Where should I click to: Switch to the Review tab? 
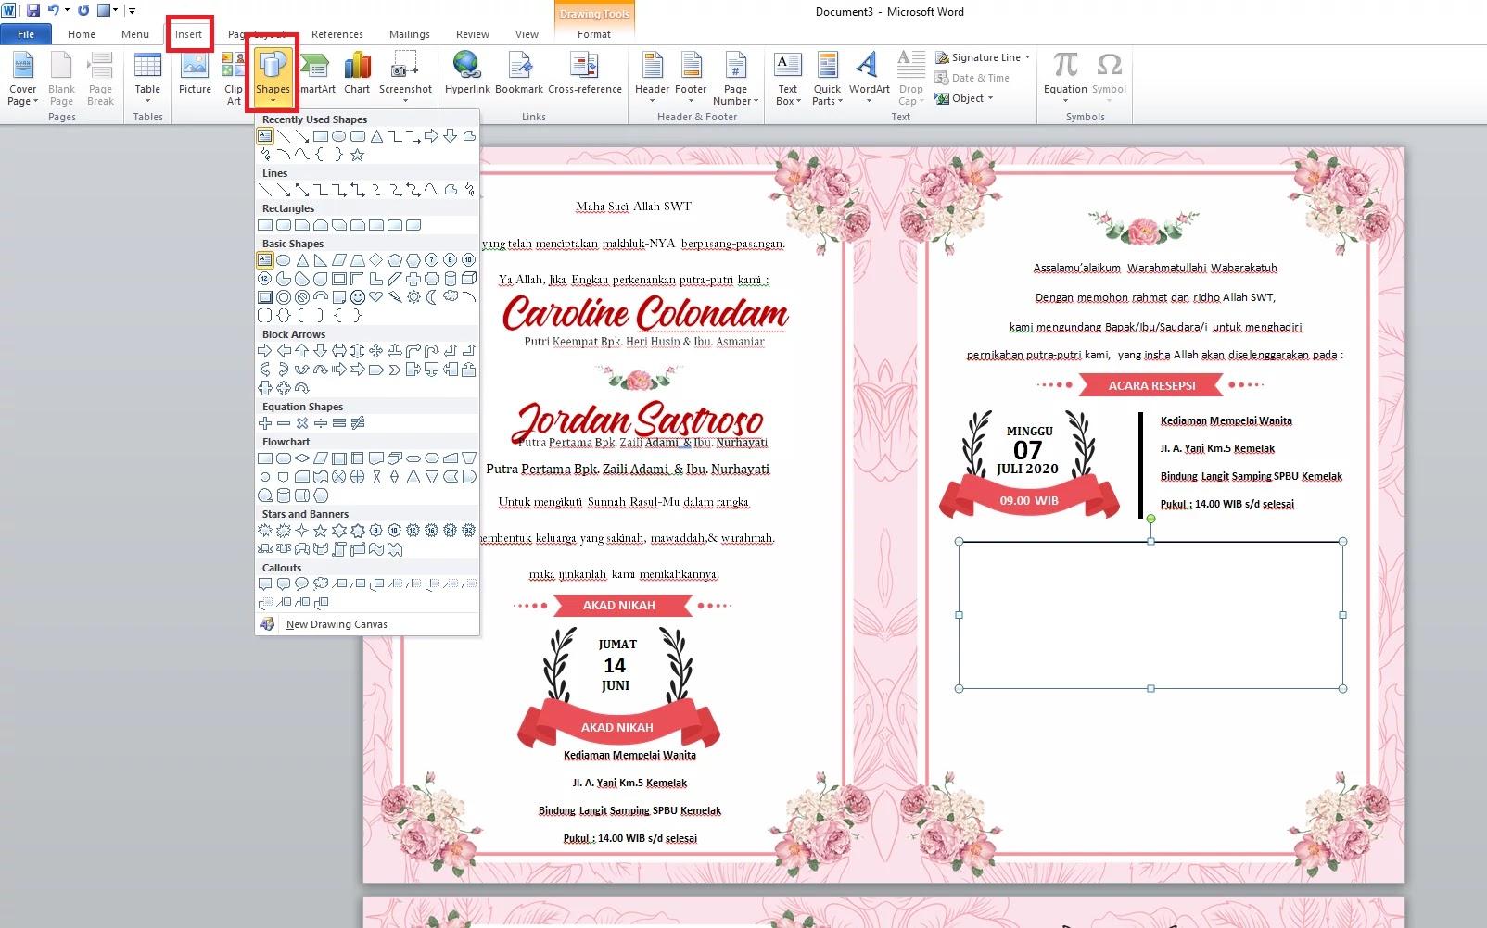point(472,34)
